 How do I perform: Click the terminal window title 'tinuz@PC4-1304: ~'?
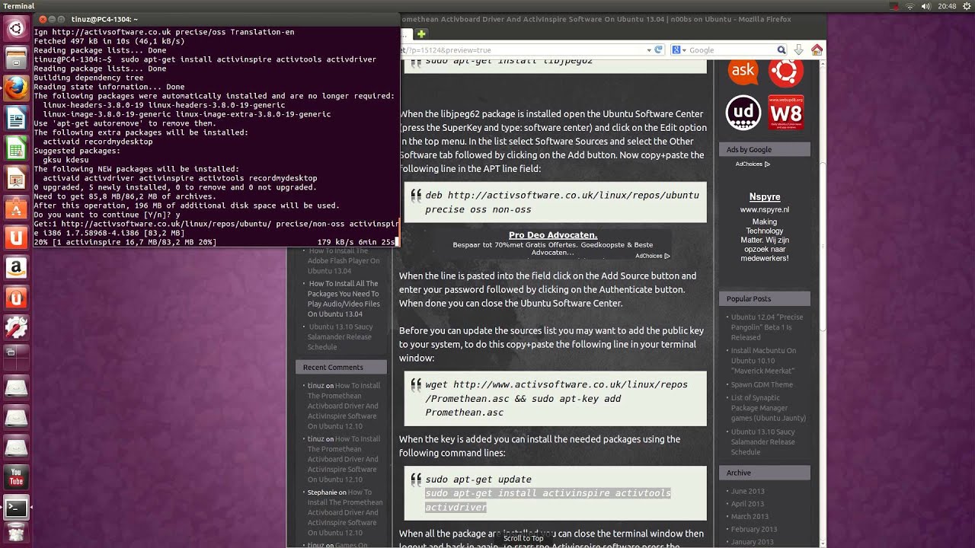(104, 19)
